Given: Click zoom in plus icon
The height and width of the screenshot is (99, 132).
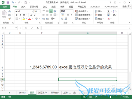Looking at the screenshot, I should click(x=120, y=97).
